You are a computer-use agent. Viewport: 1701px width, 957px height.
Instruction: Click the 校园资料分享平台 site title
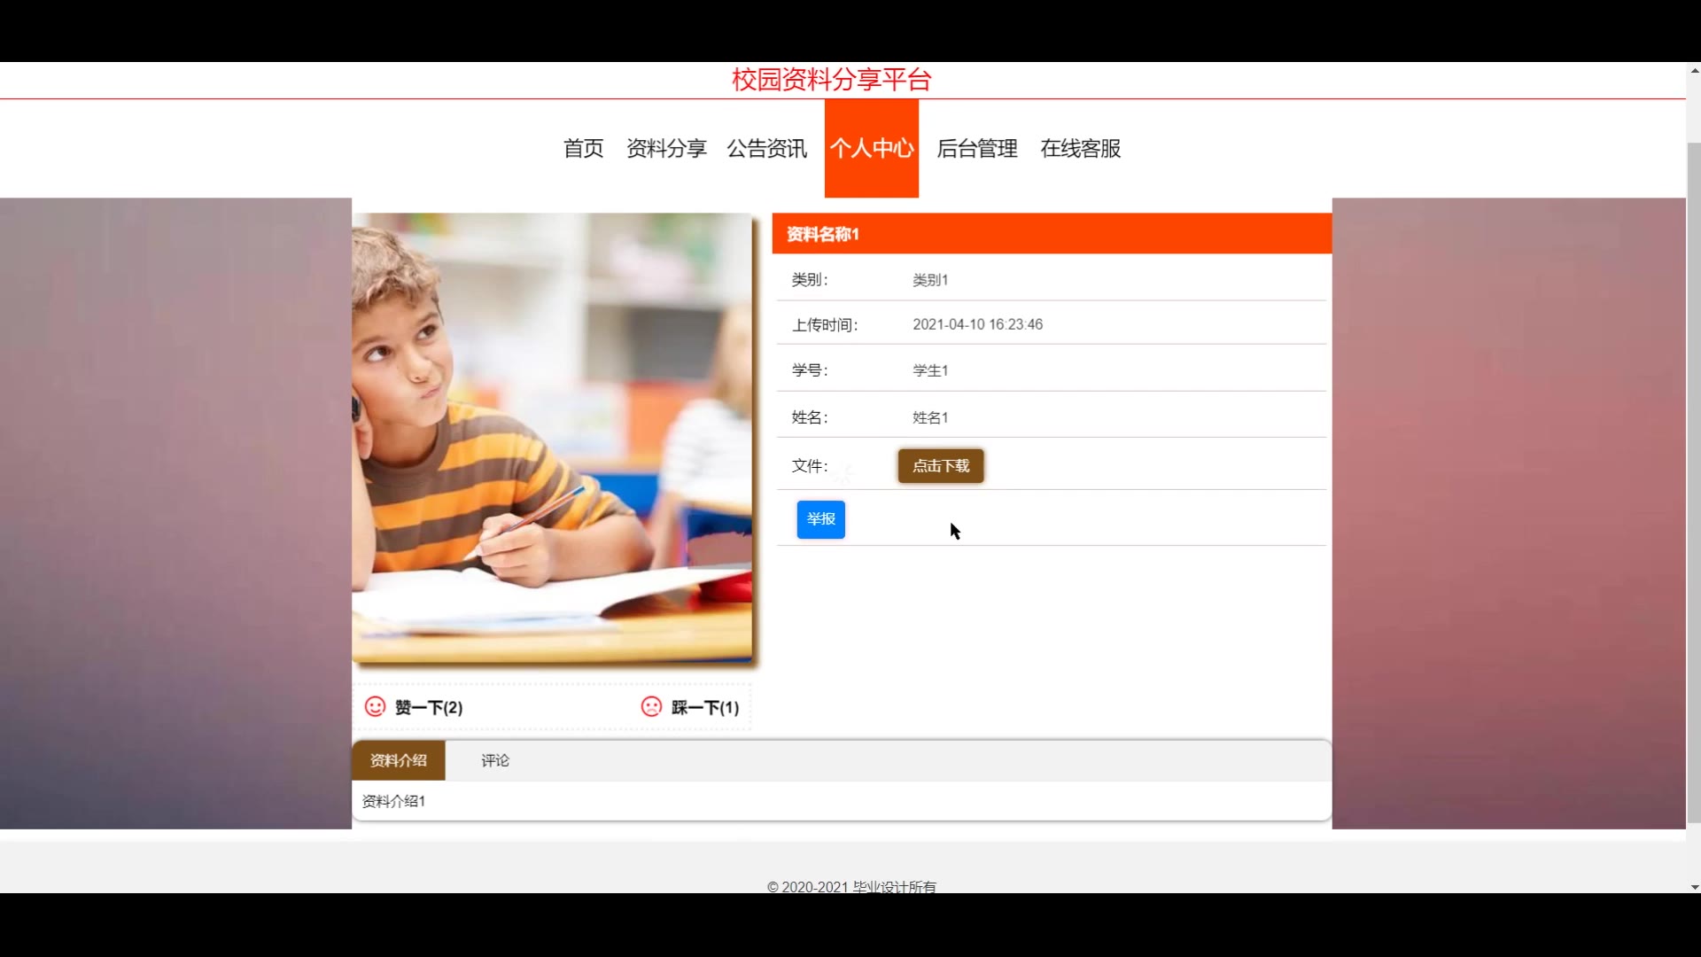click(831, 80)
